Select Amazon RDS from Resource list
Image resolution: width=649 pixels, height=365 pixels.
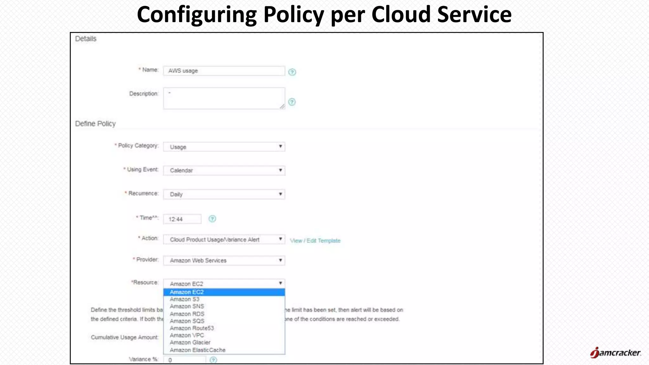click(224, 314)
